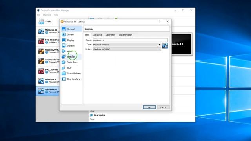
Task: Select the Windows 10 VM icon
Action: [x=41, y=31]
